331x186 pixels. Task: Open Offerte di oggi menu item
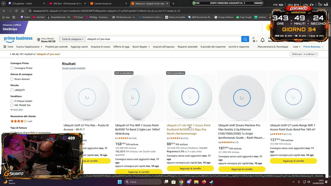(x=121, y=47)
